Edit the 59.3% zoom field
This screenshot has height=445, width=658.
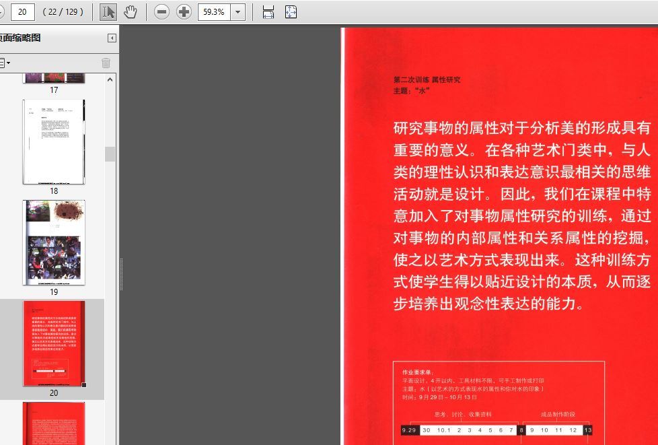(x=214, y=11)
